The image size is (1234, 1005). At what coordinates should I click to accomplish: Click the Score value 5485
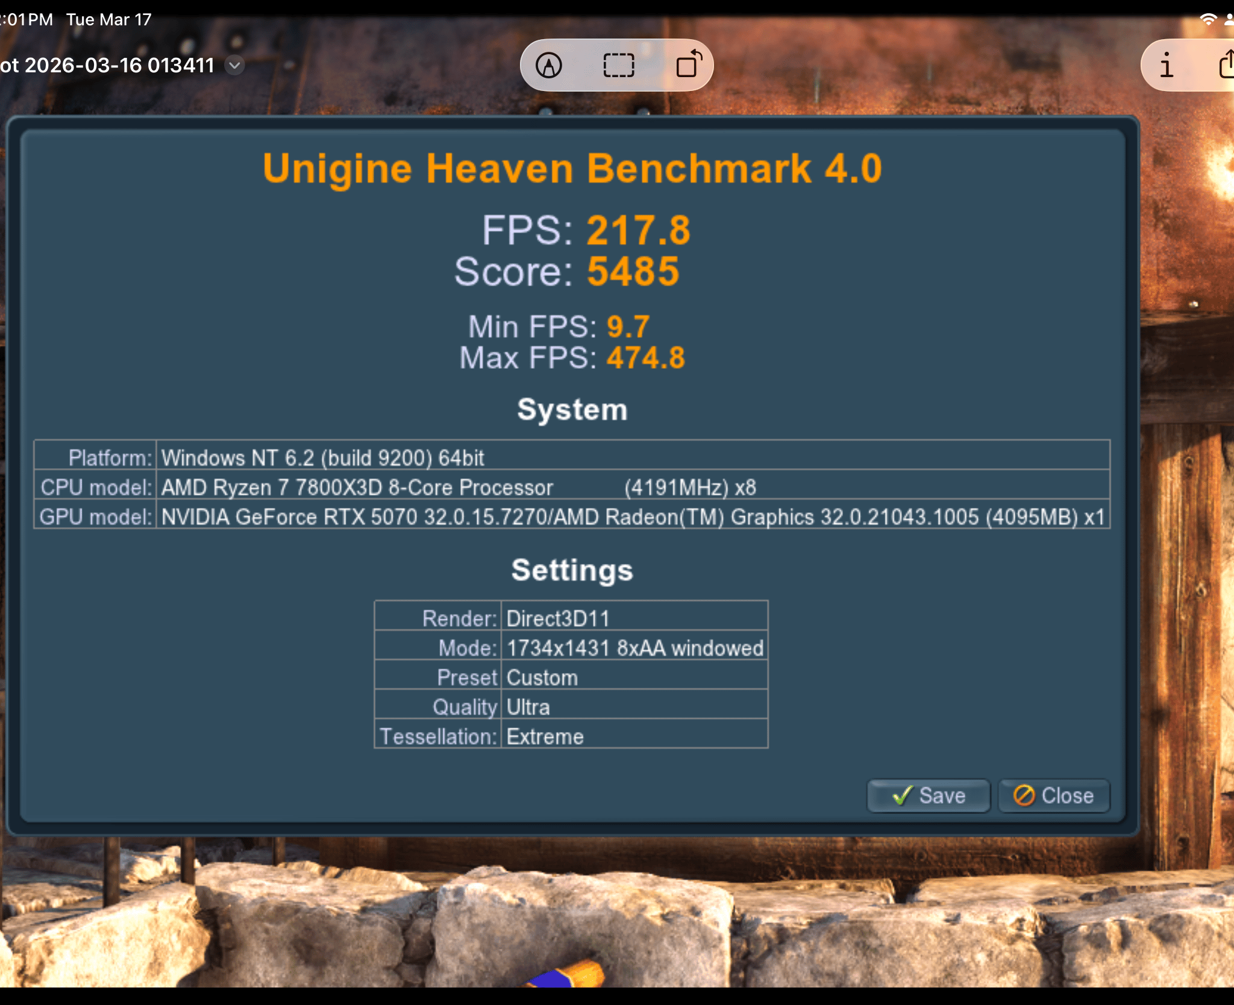[633, 271]
